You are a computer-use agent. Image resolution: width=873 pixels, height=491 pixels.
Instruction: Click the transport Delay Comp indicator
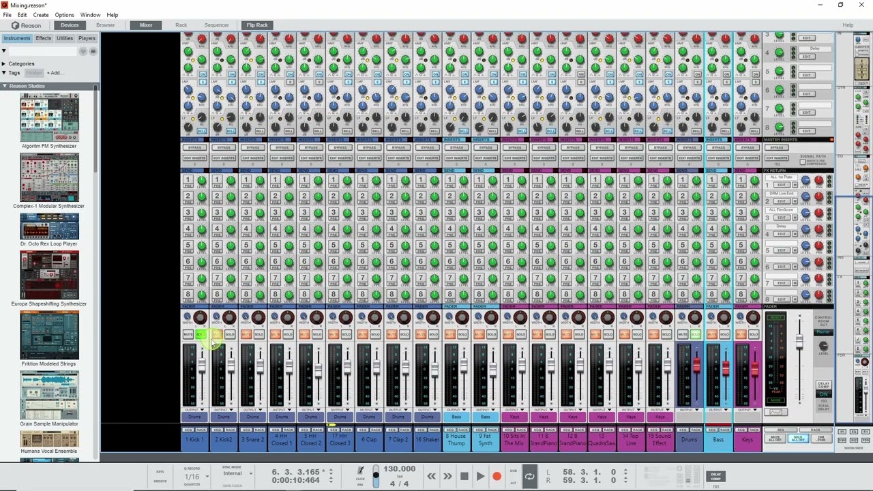point(715,476)
